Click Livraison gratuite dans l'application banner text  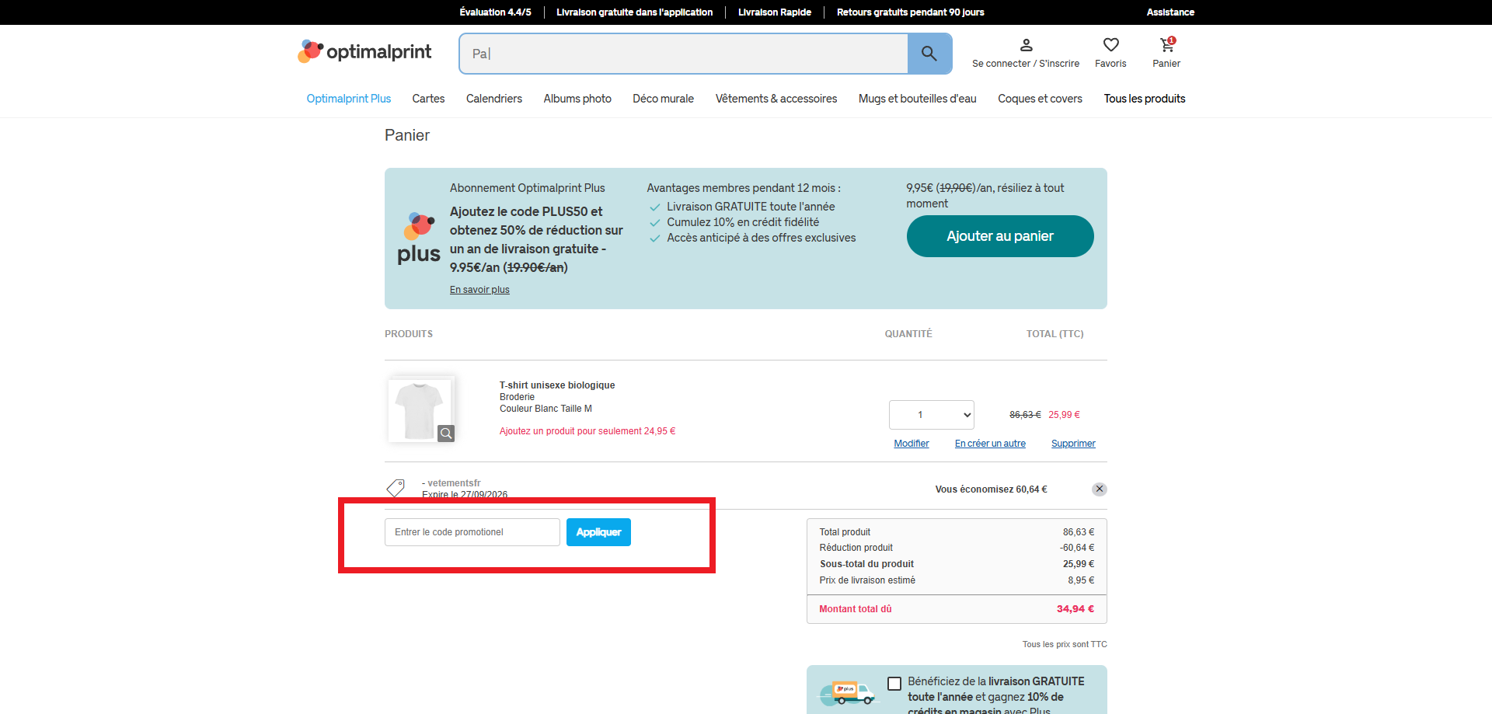634,12
